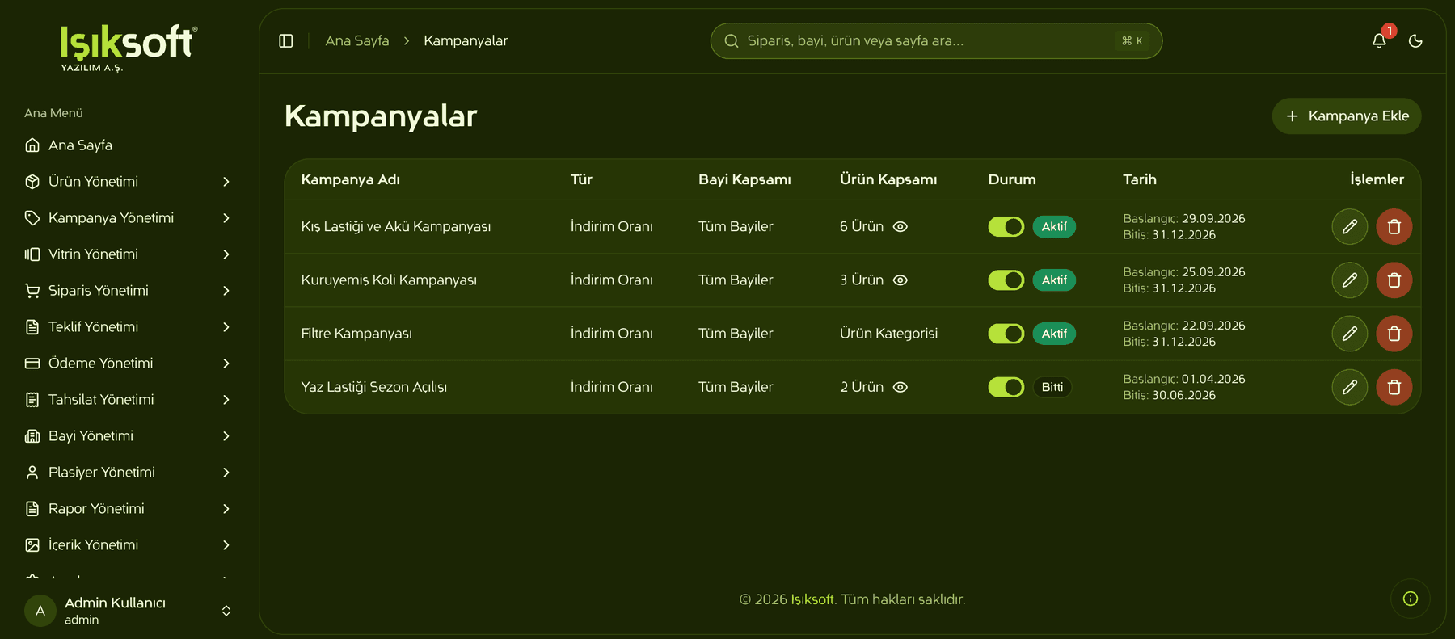Open the Admin Kullanıcı account dropdown

(x=128, y=611)
